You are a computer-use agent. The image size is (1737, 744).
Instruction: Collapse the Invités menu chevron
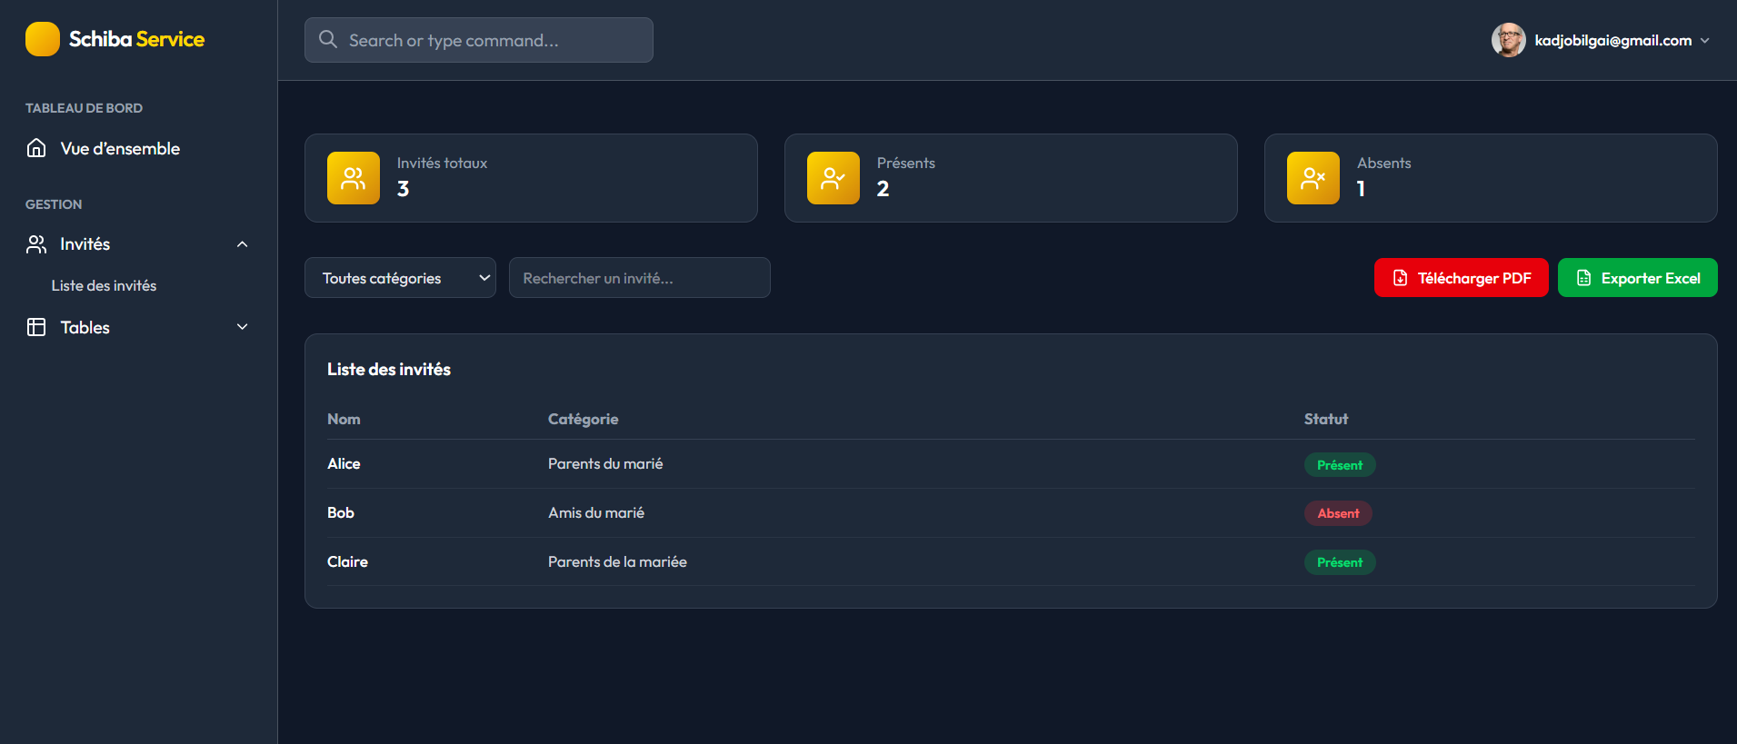tap(243, 244)
